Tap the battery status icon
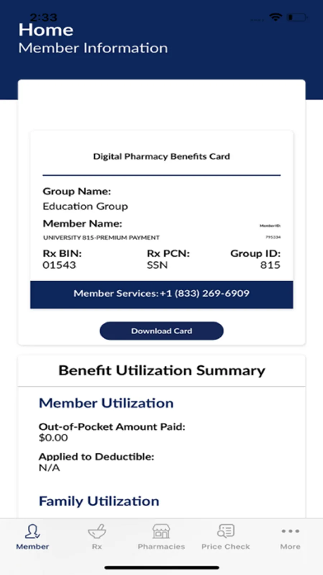 coord(297,17)
